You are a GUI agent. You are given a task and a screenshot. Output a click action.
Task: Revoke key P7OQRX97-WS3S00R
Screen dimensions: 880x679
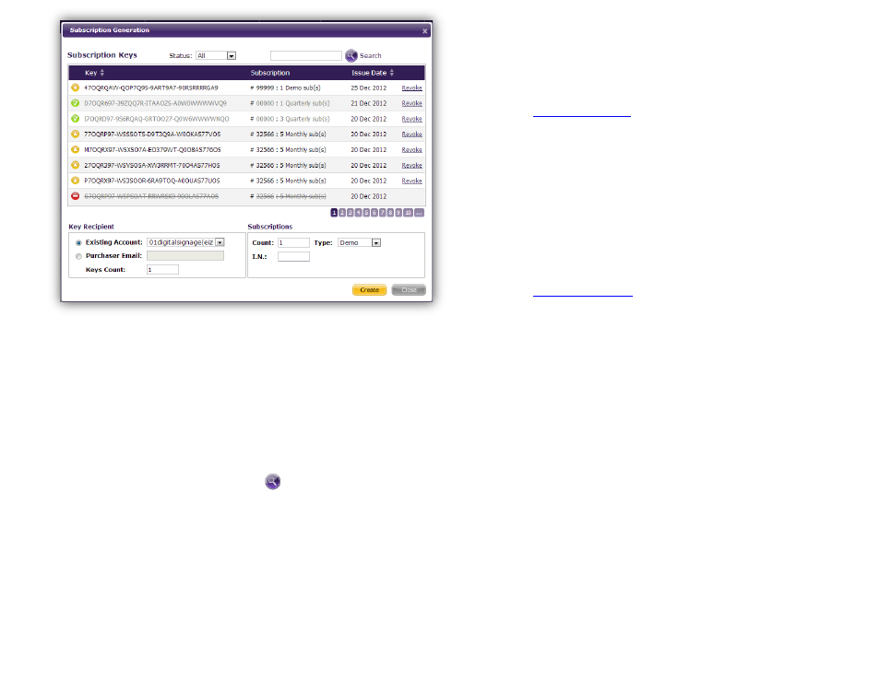(x=412, y=181)
